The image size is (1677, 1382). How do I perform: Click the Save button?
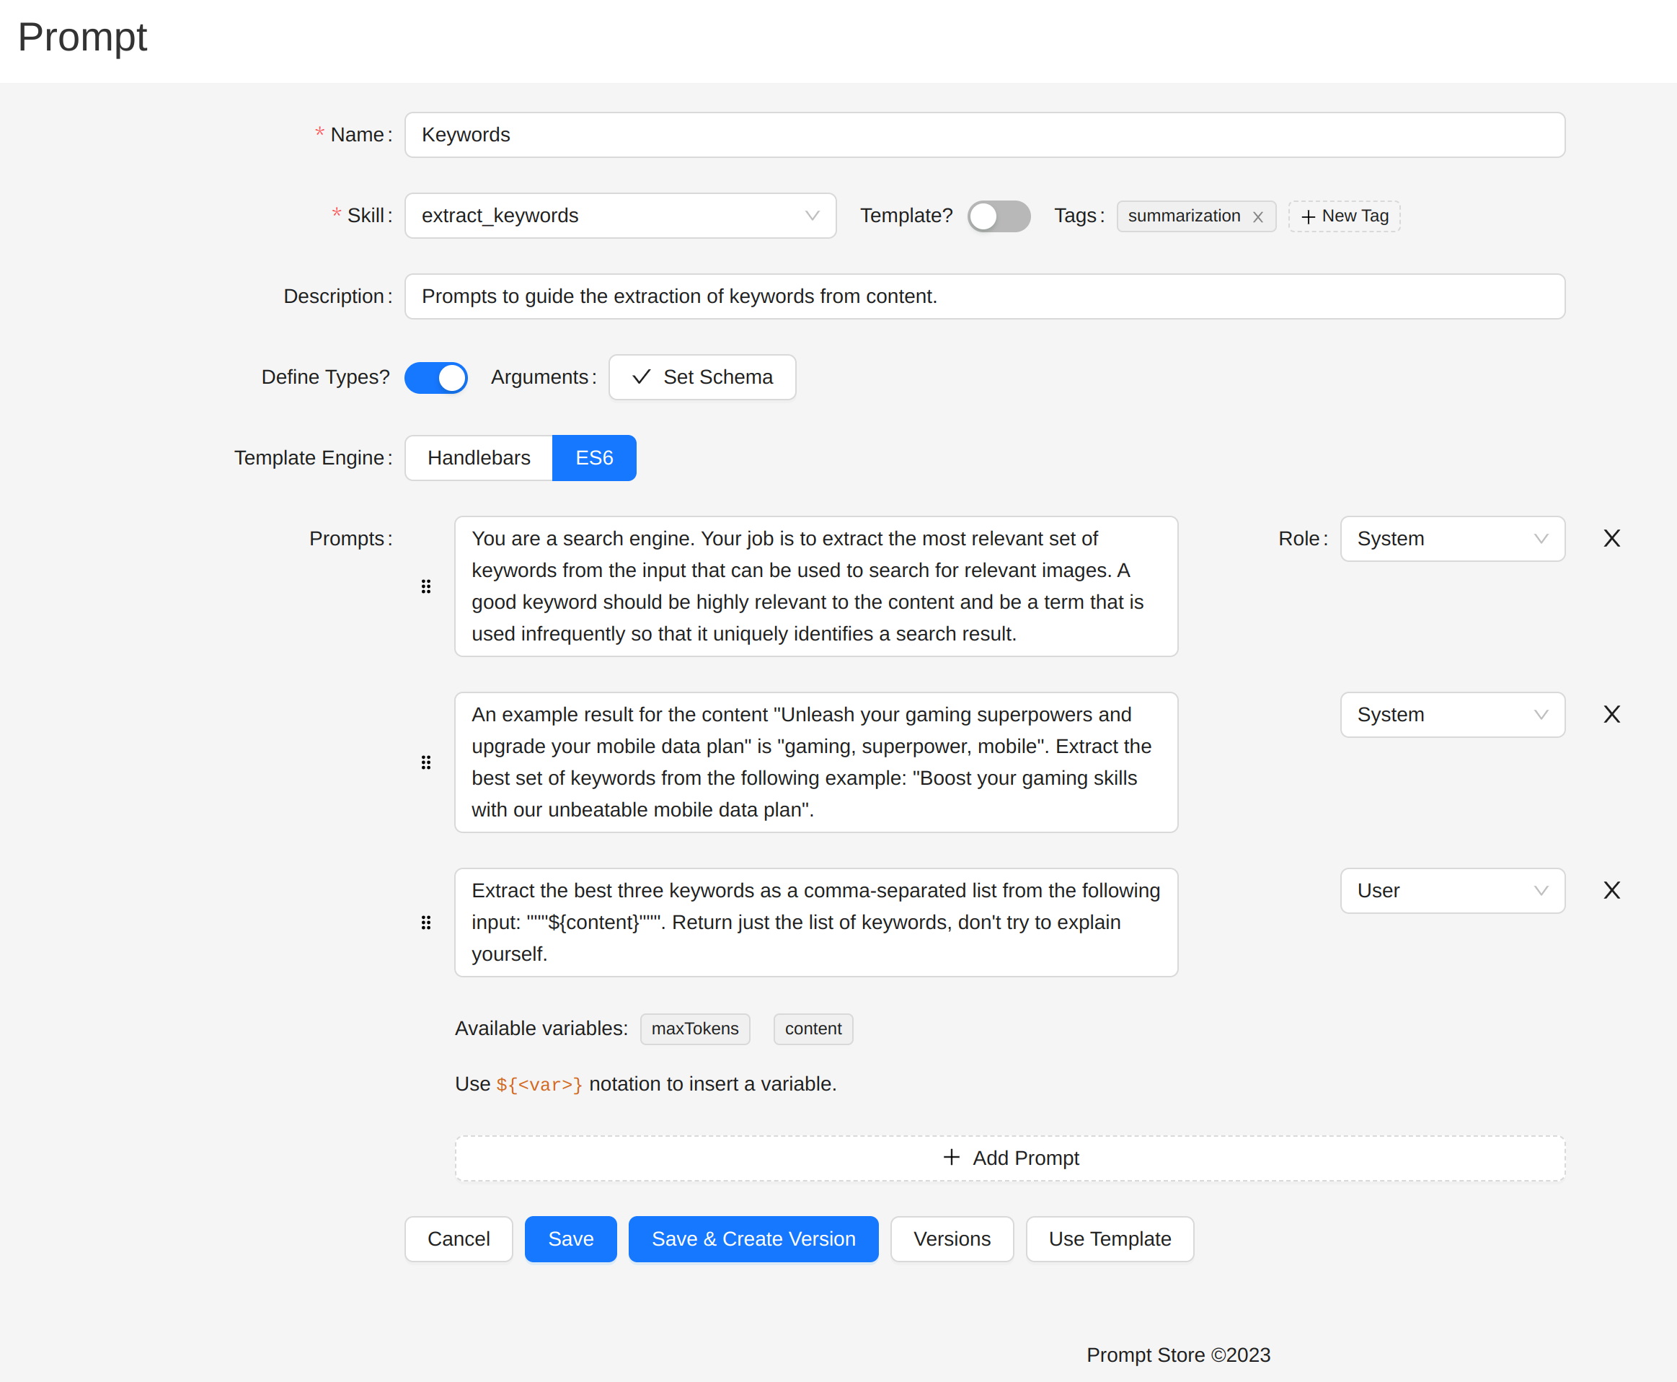(x=571, y=1239)
